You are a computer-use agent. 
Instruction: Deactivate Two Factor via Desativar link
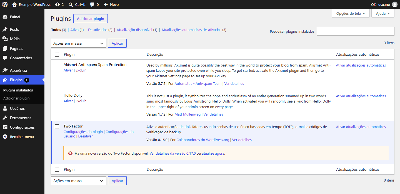86,136
